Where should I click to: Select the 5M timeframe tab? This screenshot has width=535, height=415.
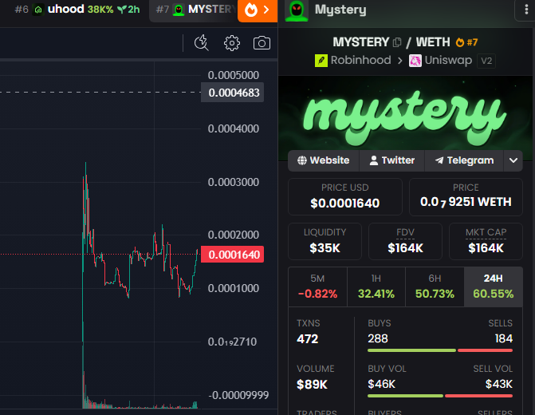pos(317,287)
